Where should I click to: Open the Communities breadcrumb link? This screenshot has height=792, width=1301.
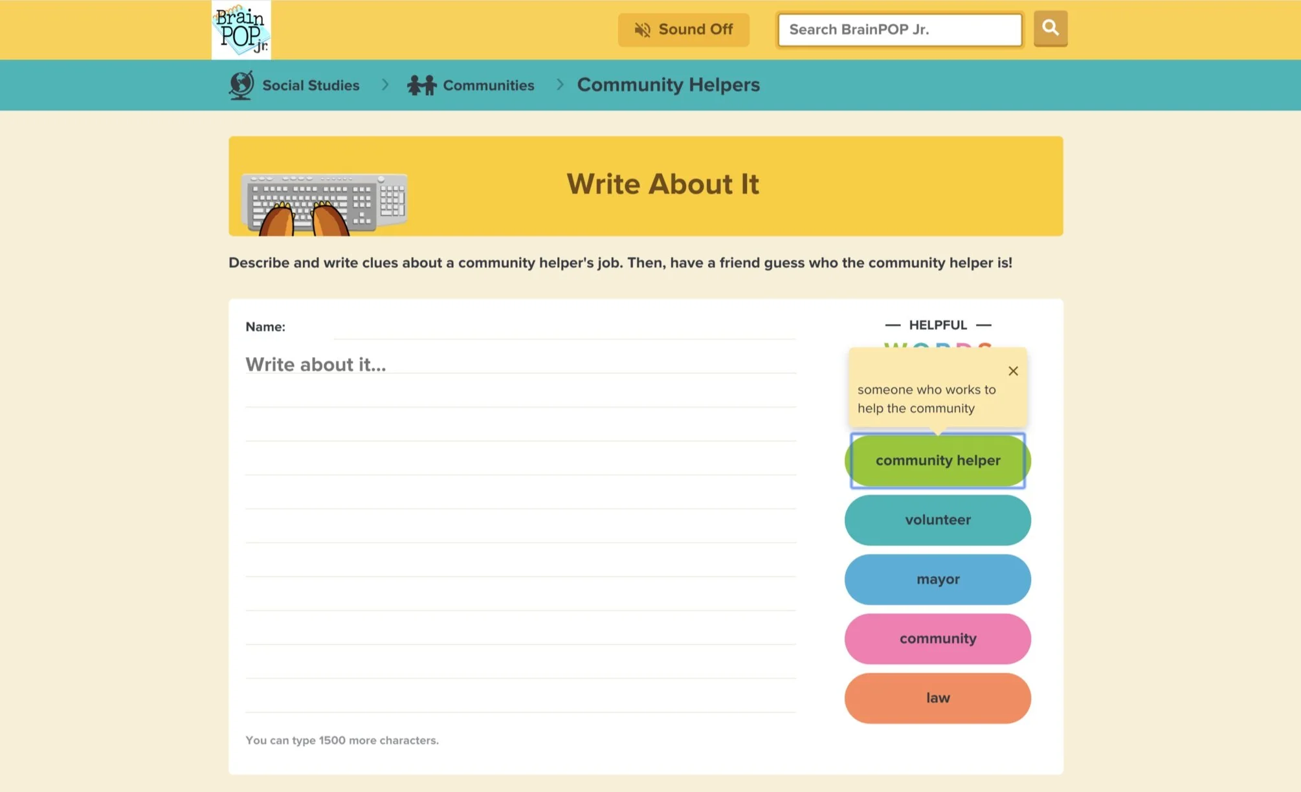point(488,85)
